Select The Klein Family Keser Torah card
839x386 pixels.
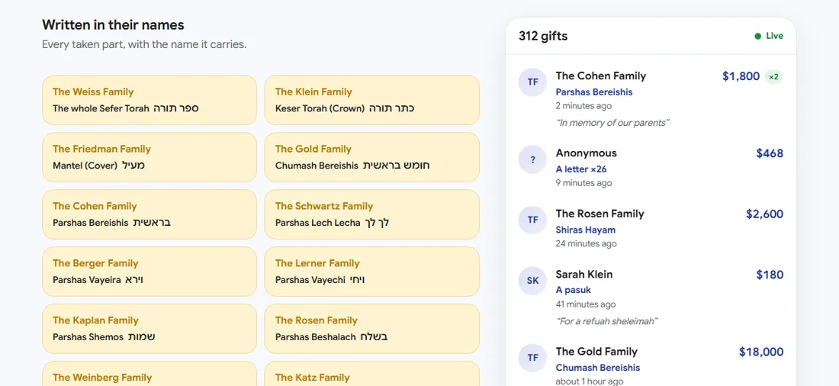click(372, 100)
